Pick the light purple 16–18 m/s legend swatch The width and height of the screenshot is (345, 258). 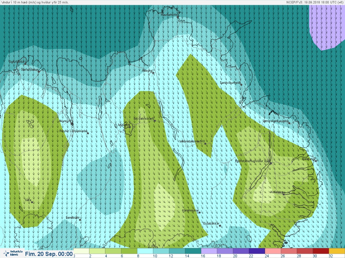point(209,251)
